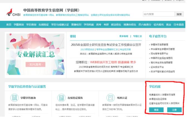
Task: Open 2015年各省高考报名时间及方式 link
Action: tap(94, 67)
